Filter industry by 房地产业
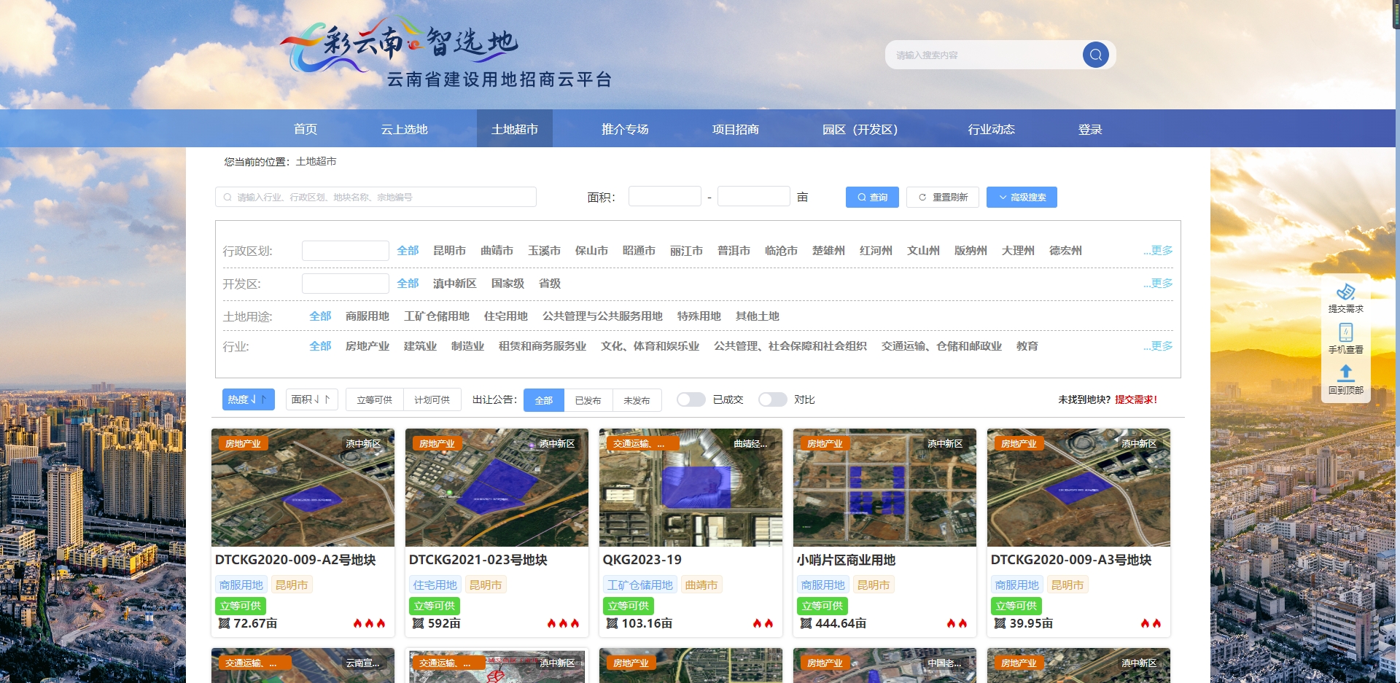 [367, 346]
